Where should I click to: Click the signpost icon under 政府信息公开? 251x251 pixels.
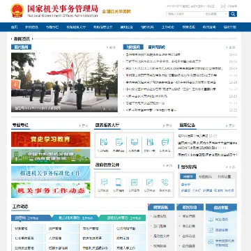(104, 182)
